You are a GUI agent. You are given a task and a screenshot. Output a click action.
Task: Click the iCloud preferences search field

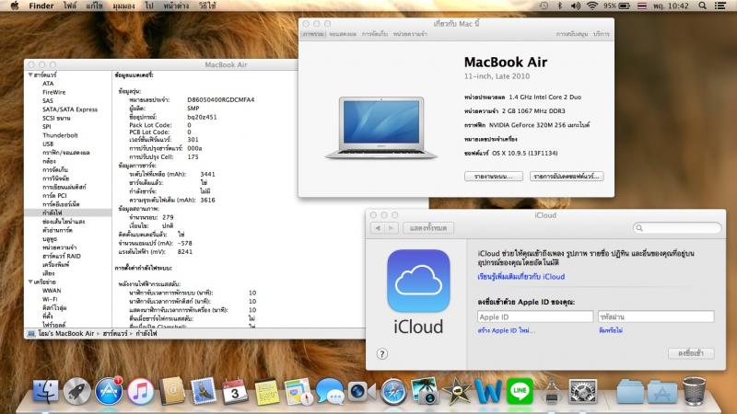677,227
